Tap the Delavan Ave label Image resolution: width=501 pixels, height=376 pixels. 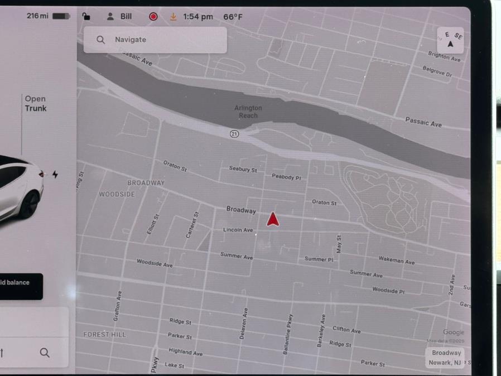(243, 324)
